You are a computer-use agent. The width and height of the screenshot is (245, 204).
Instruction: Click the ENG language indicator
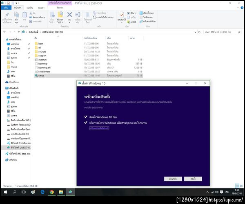coord(227,192)
